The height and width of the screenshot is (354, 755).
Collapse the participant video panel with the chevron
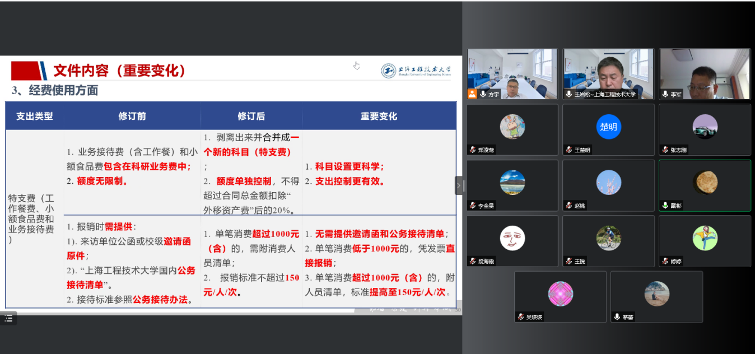(x=459, y=185)
